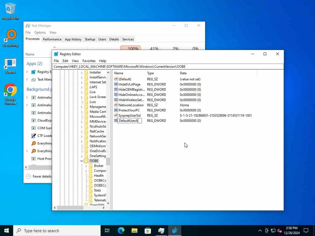Viewport: 315px width, 236px height.
Task: Click the NetworkLocation string value icon
Action: tap(116, 105)
